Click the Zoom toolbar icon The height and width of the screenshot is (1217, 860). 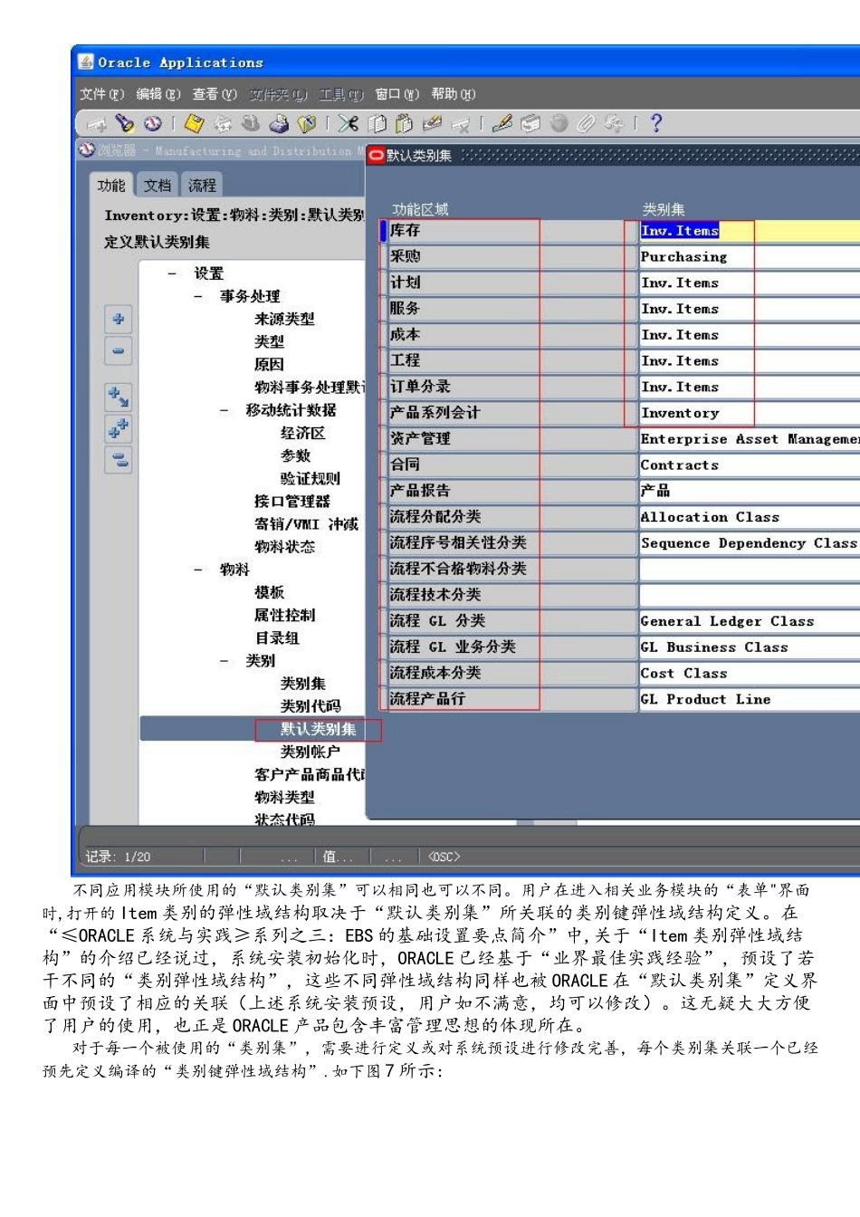pos(530,124)
